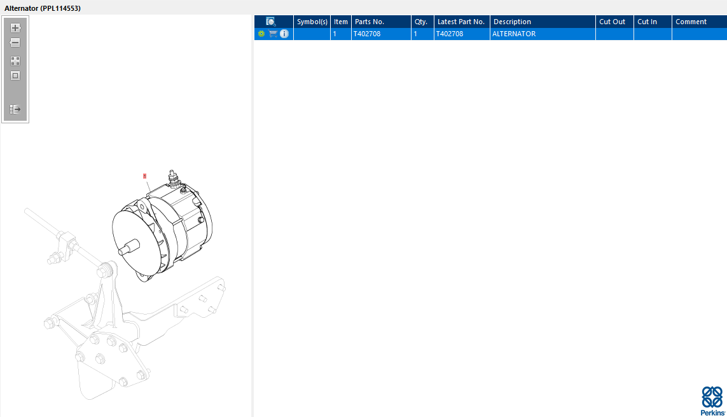Viewport: 727px width, 417px height.
Task: Sort by the Item column header
Action: click(341, 22)
